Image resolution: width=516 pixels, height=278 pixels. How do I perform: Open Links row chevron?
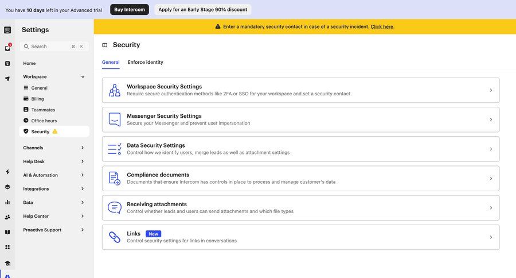(491, 237)
